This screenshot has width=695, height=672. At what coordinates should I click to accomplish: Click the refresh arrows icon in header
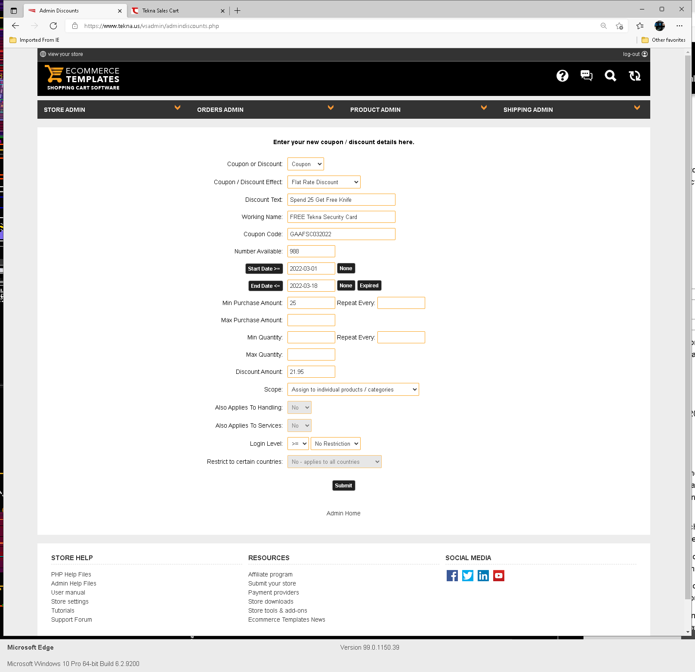[x=634, y=76]
